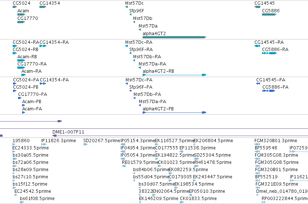Select the Mst57Da gene label

[148, 26]
